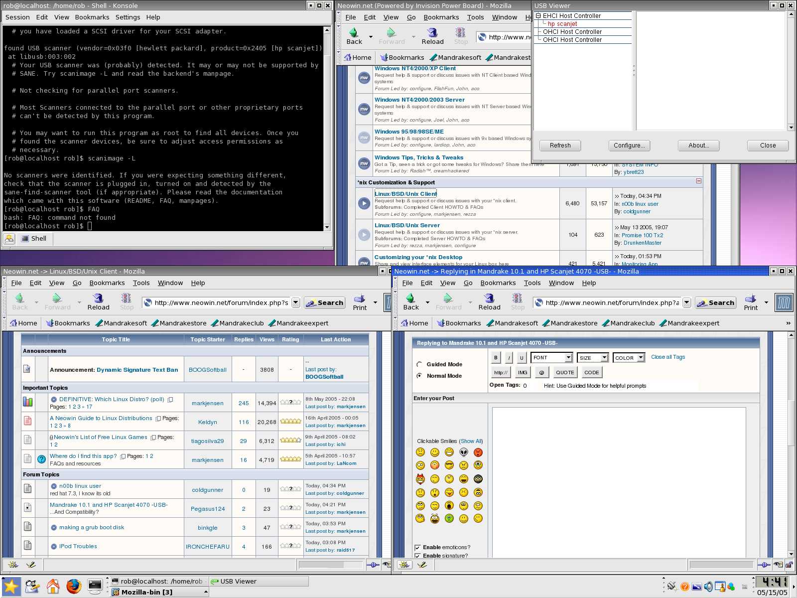Click the italic formatting icon
The width and height of the screenshot is (797, 598).
[508, 357]
